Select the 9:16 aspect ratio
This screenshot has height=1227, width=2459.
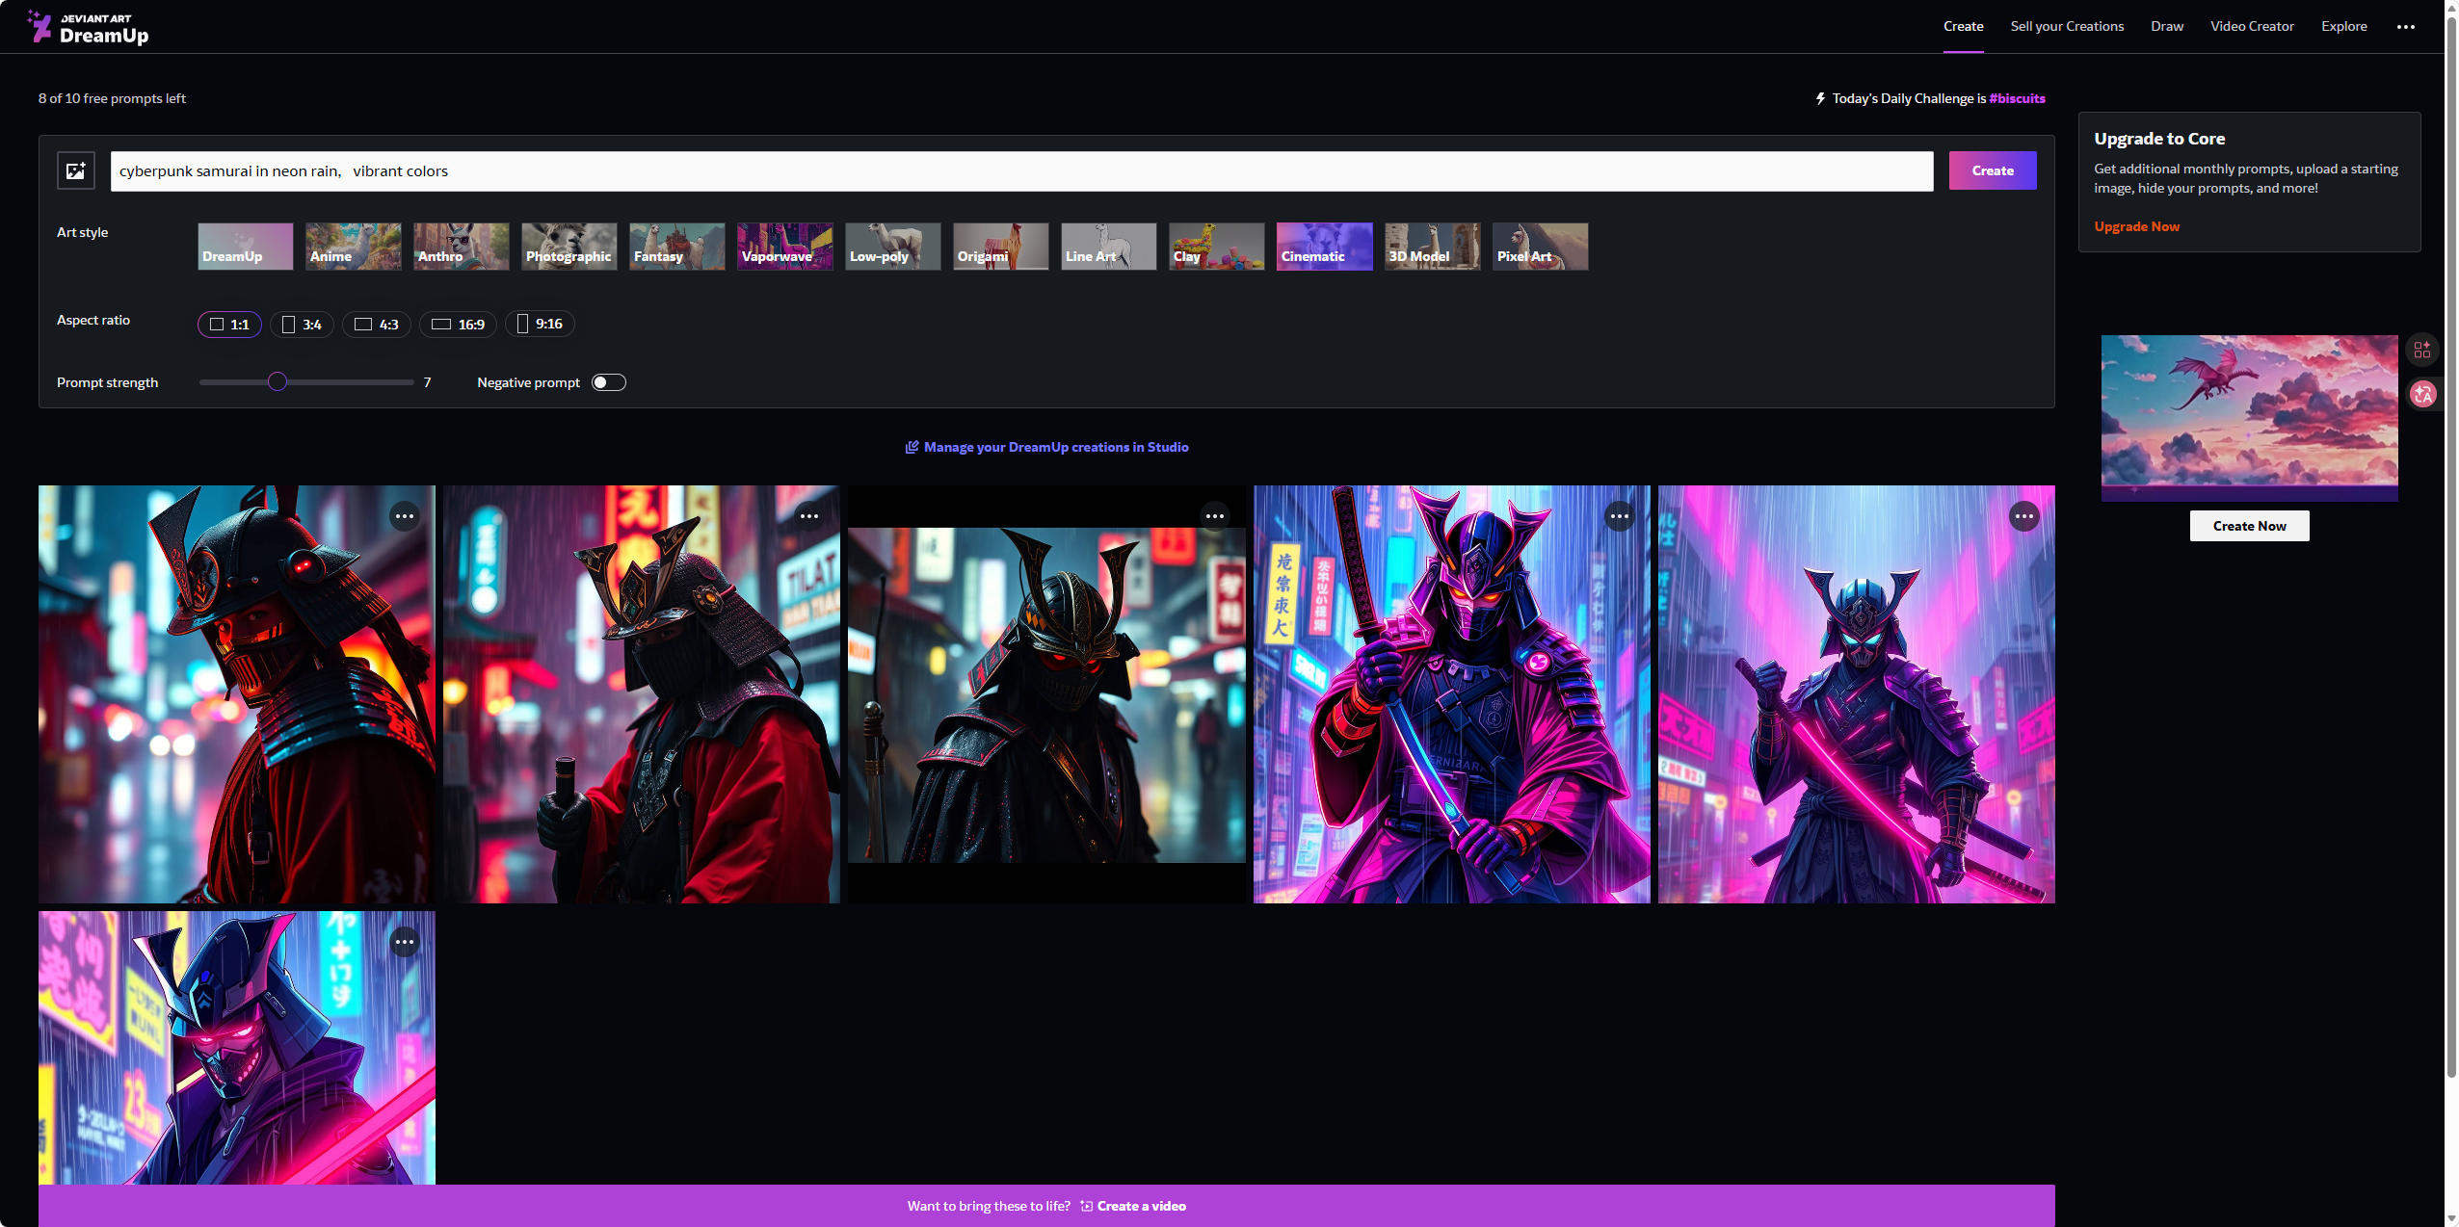pos(540,325)
